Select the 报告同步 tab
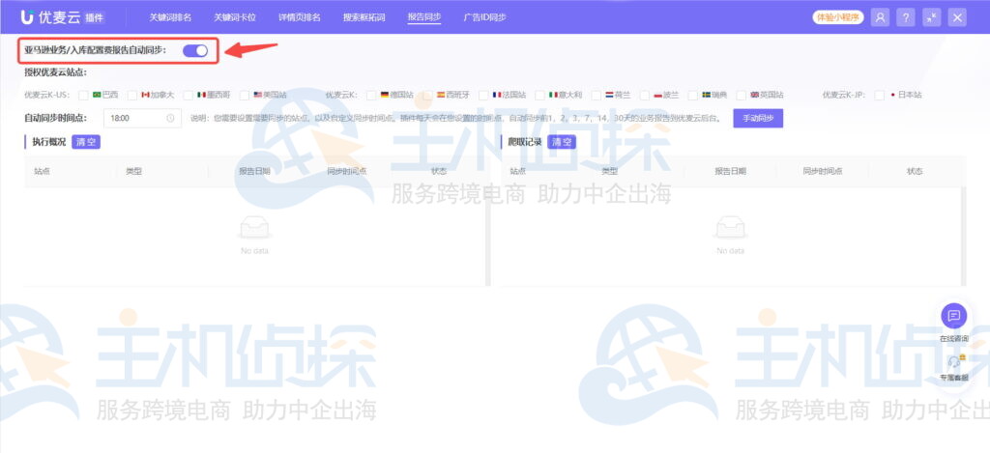990x453 pixels. tap(424, 17)
